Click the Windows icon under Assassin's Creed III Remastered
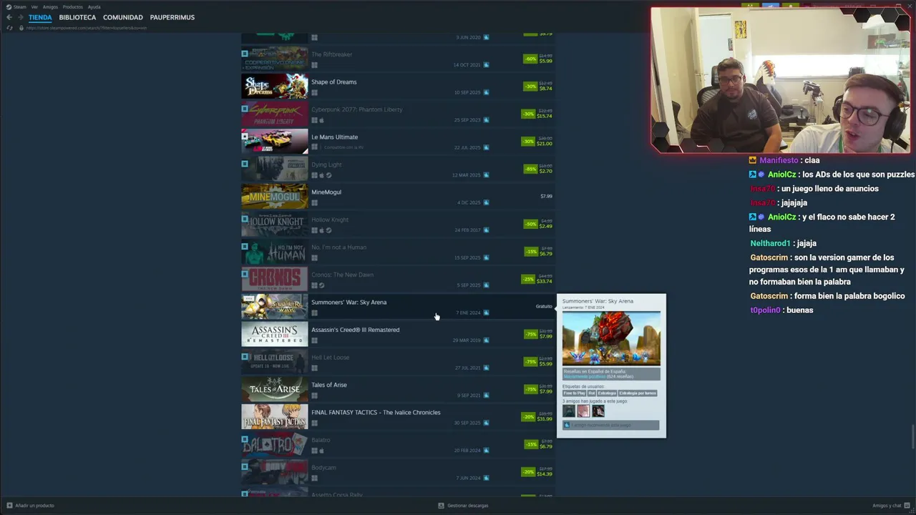916x515 pixels. point(314,340)
